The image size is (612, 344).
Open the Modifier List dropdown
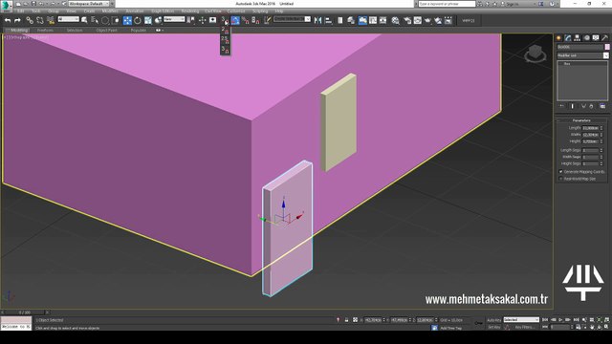coord(582,55)
